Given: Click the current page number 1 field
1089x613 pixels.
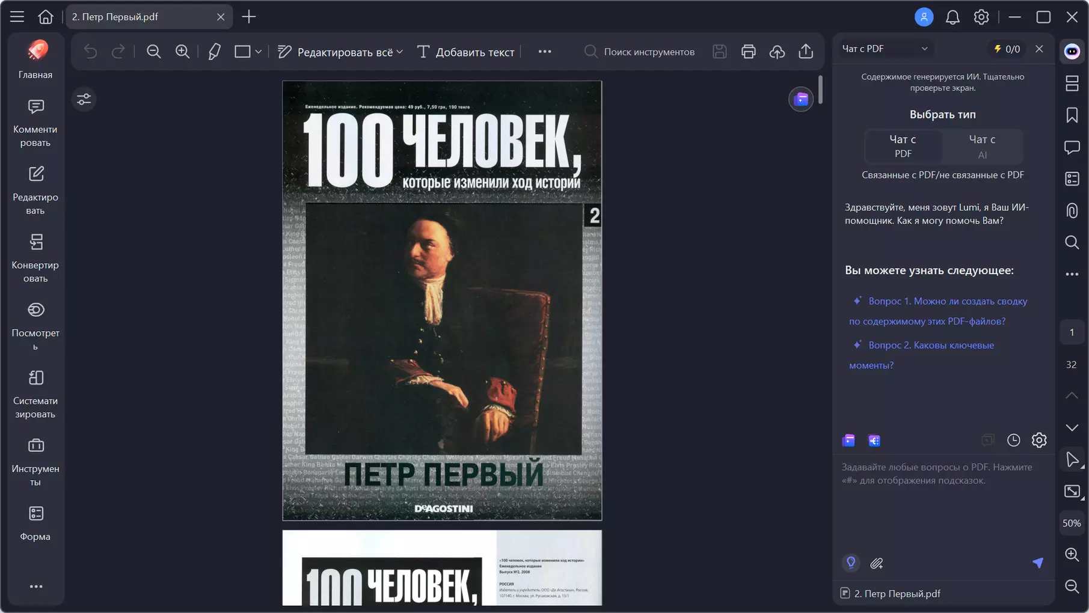Looking at the screenshot, I should coord(1072,332).
